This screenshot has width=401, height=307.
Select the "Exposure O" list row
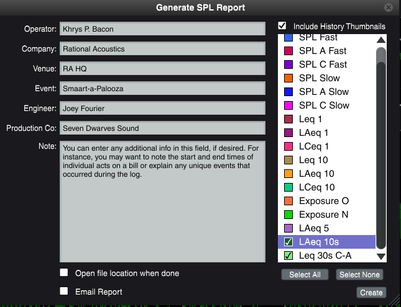(x=326, y=201)
